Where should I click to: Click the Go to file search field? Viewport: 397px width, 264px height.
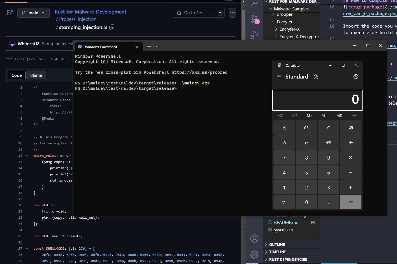coord(199,13)
